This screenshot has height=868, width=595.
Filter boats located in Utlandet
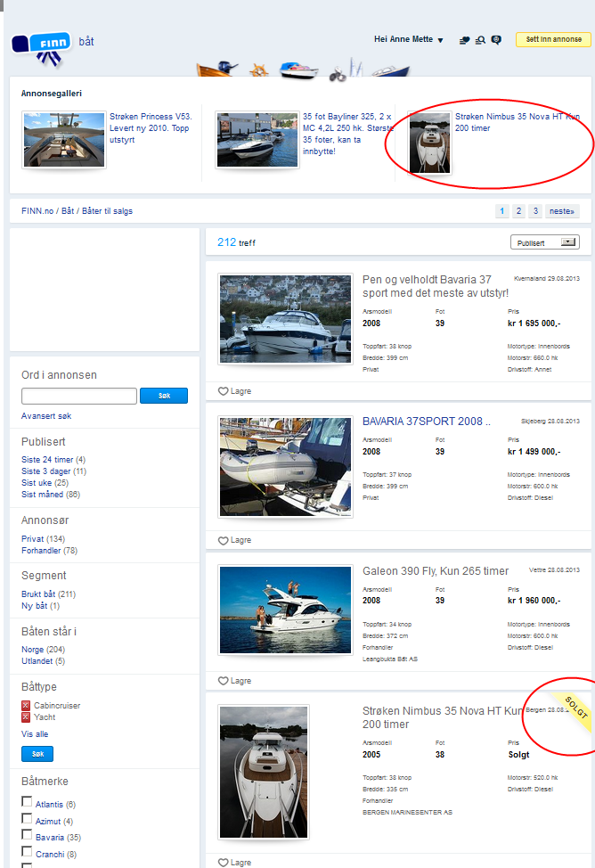[x=37, y=661]
